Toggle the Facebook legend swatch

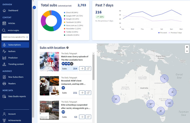(64, 22)
